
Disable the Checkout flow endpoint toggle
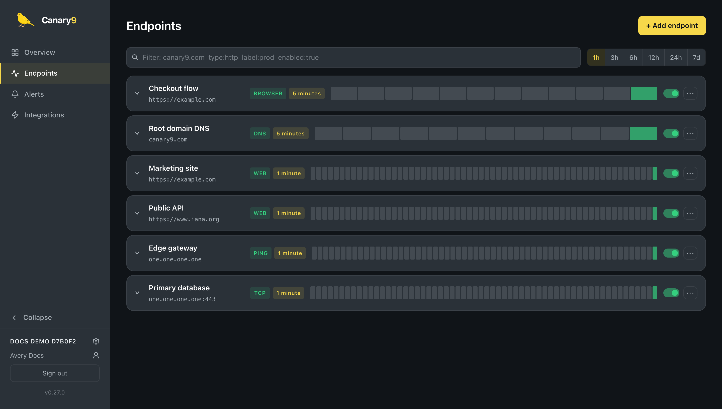[x=671, y=94]
